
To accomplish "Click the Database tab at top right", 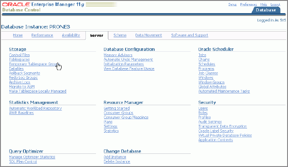I will click(266, 10).
